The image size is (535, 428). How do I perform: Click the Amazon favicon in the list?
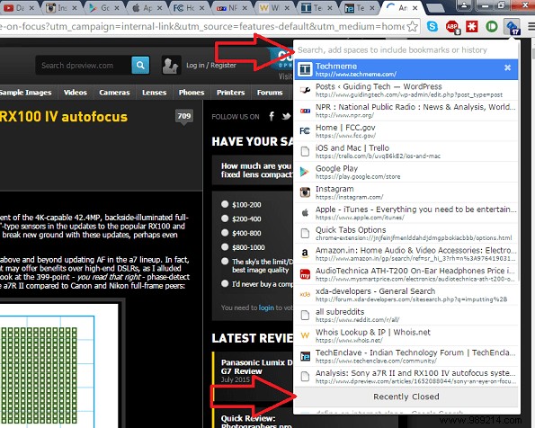[305, 254]
